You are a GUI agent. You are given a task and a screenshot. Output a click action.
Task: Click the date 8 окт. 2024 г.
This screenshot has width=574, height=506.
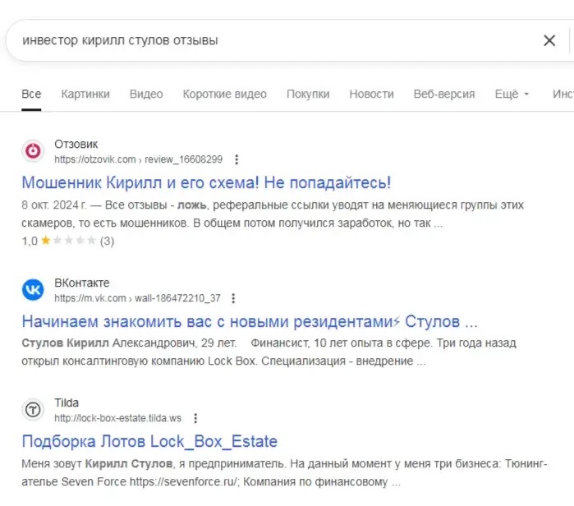point(54,205)
